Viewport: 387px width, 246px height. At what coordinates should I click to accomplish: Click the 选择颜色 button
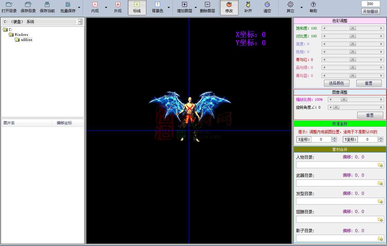click(336, 83)
